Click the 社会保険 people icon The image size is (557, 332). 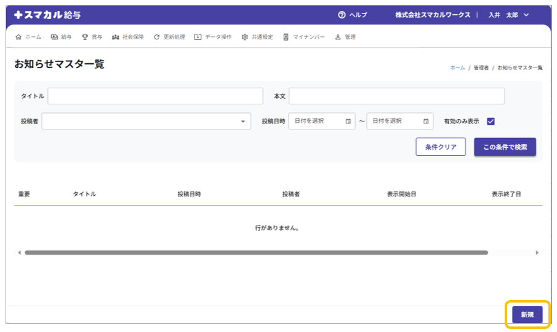(116, 37)
